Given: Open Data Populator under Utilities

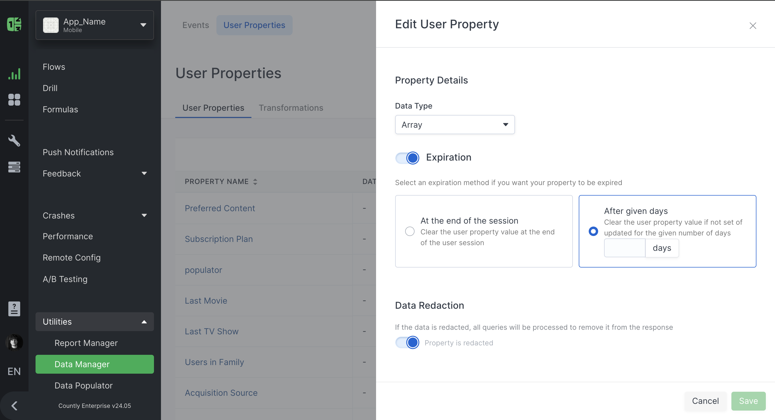Looking at the screenshot, I should (84, 386).
